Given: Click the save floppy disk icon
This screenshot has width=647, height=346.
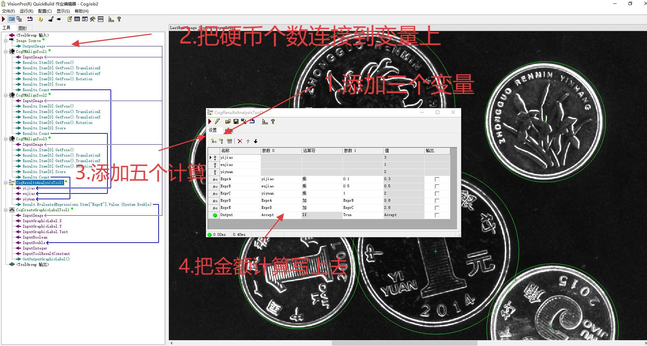Looking at the screenshot, I should (x=236, y=121).
